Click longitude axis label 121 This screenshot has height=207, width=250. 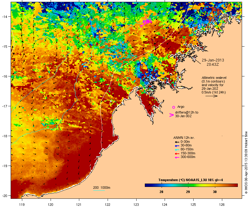pyautogui.click(x=79, y=205)
